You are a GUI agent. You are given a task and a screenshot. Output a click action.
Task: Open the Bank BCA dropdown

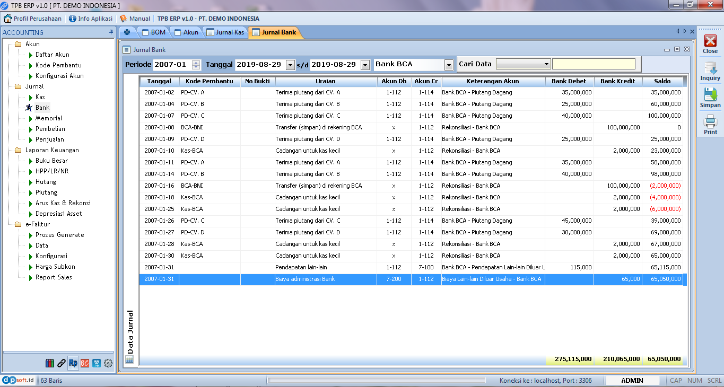(449, 65)
